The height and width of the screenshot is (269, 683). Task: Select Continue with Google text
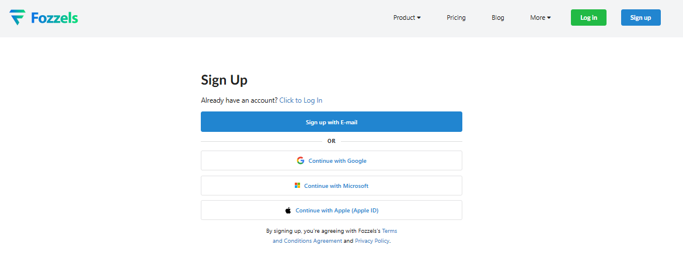(x=337, y=160)
